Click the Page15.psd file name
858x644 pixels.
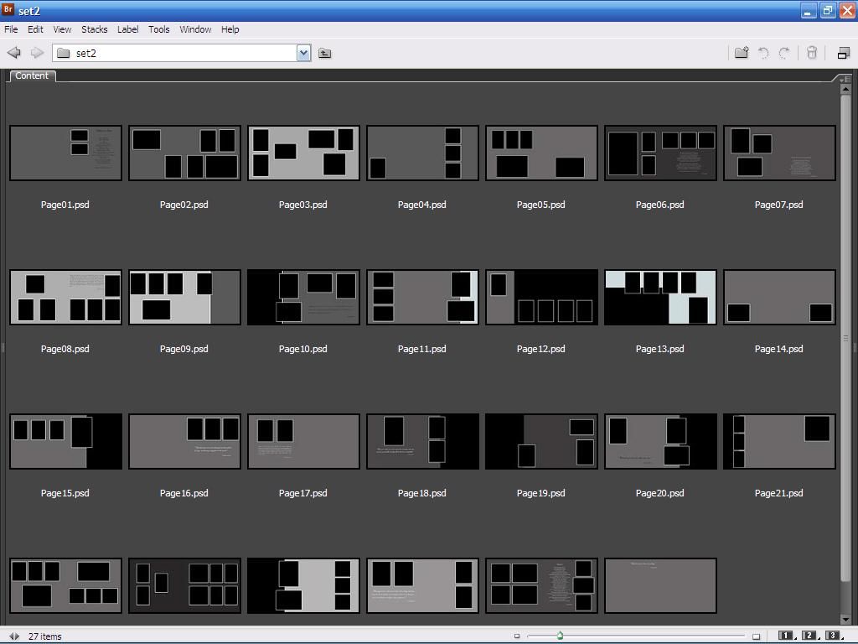point(65,493)
